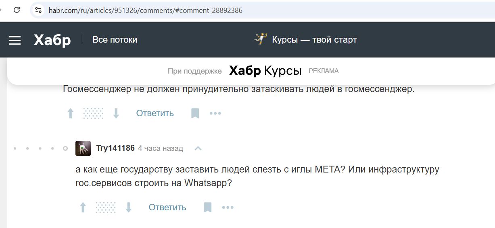Downvote the Try141186 comment
This screenshot has width=495, height=228.
click(x=129, y=207)
